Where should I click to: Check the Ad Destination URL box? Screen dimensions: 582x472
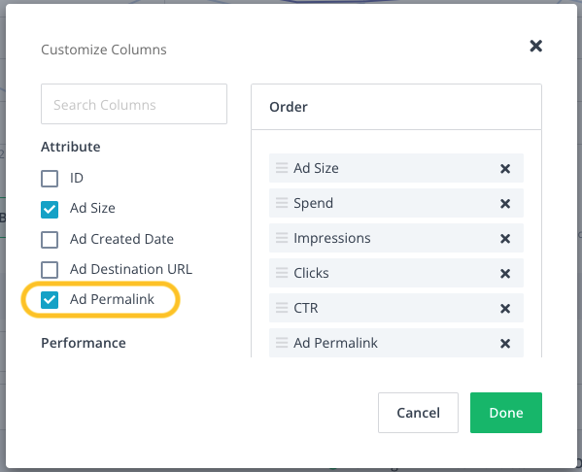tap(50, 270)
